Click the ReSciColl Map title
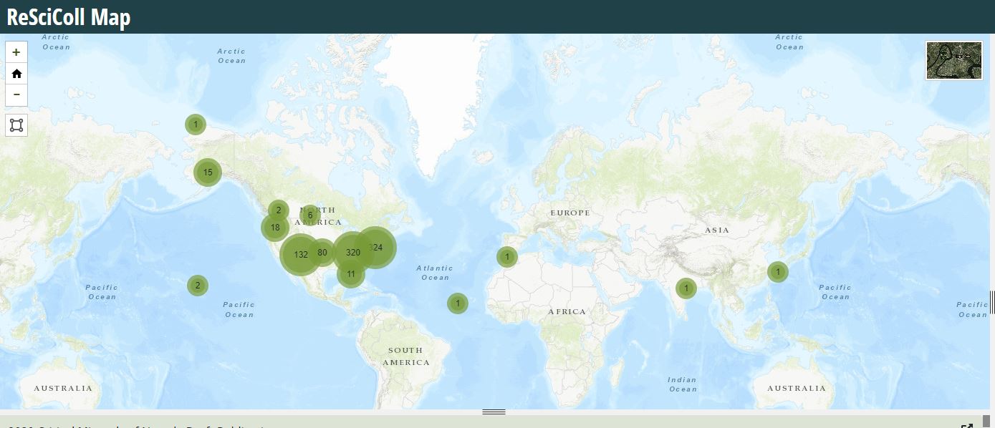995x428 pixels. [x=69, y=17]
